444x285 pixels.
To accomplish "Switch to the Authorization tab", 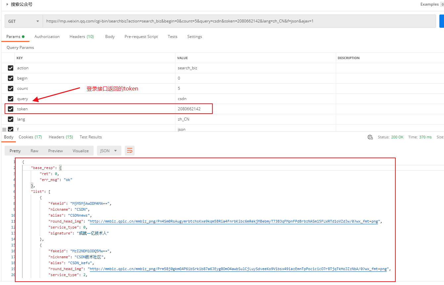I will 47,37.
